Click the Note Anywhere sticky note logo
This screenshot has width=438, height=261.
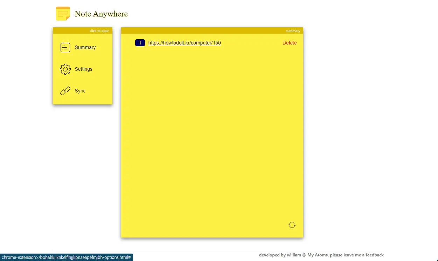pos(63,14)
